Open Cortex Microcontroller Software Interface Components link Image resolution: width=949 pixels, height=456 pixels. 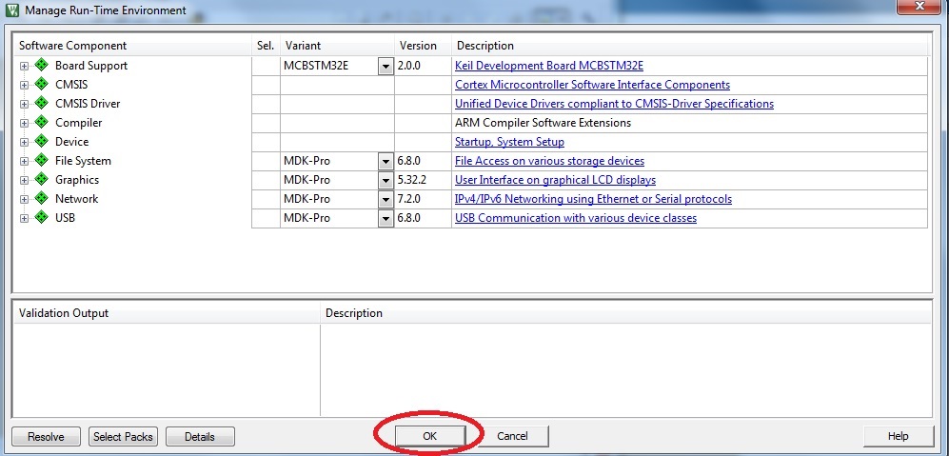[x=592, y=85]
